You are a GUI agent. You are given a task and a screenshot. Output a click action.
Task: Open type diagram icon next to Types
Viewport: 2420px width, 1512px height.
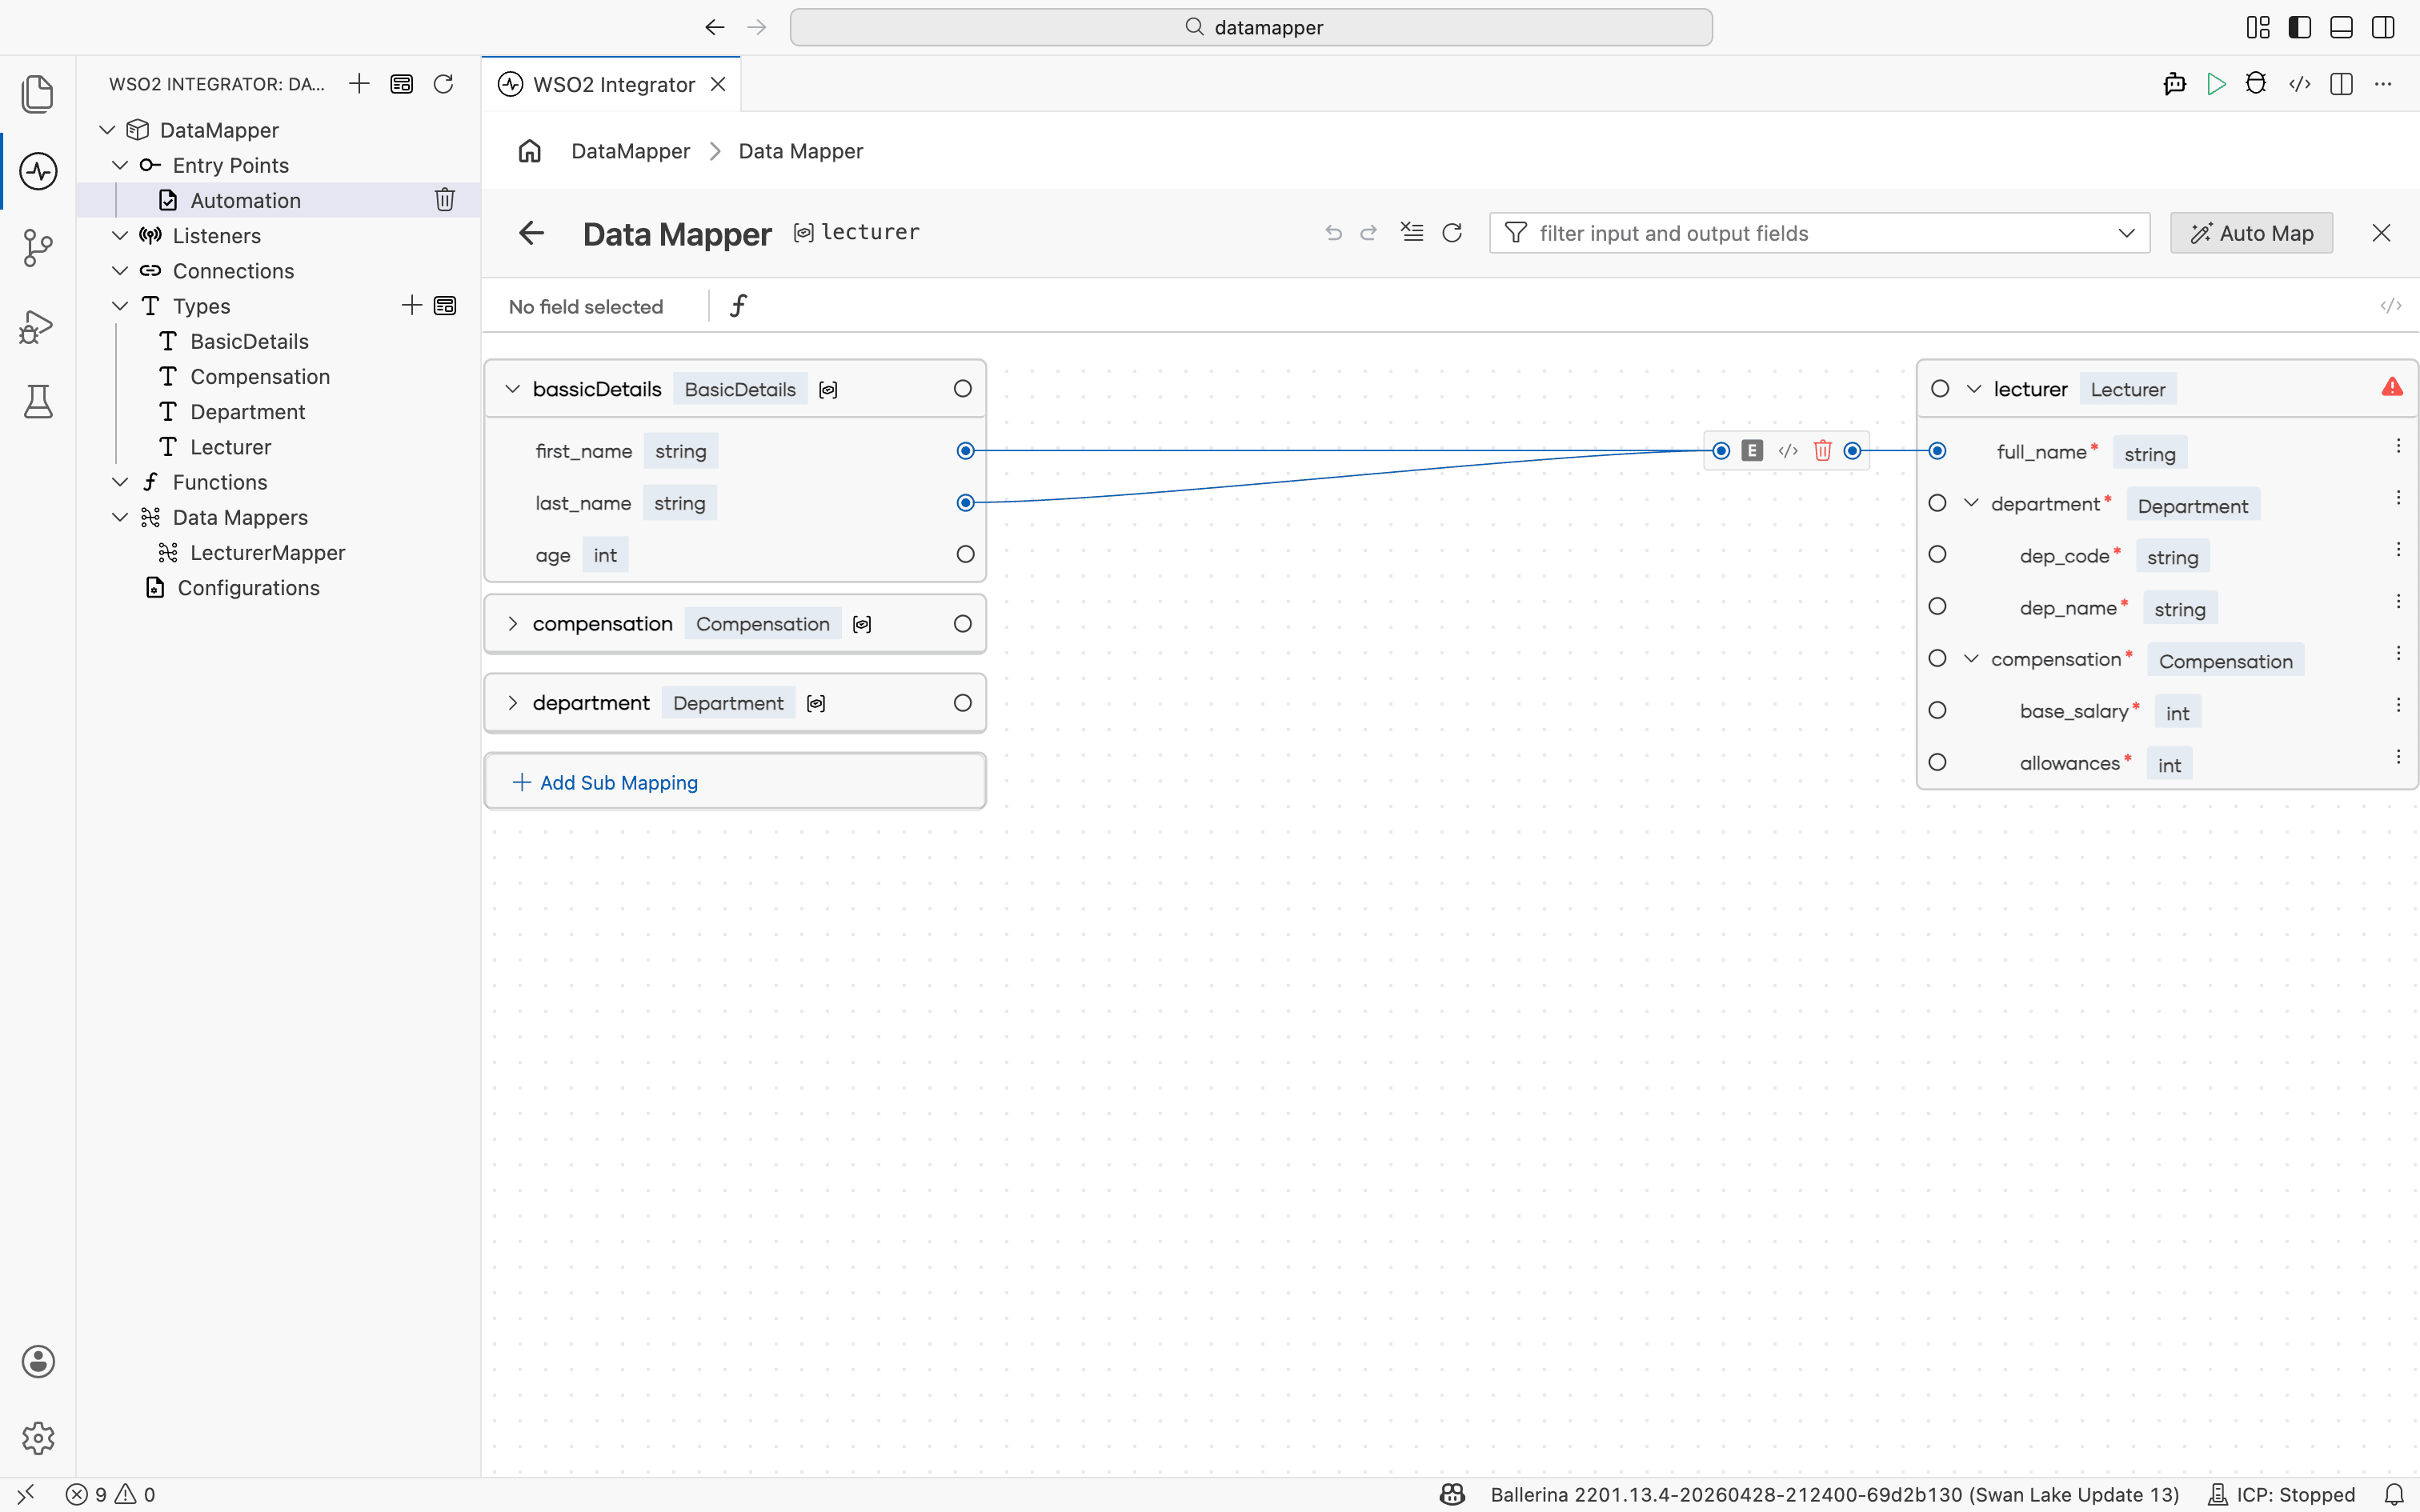445,305
